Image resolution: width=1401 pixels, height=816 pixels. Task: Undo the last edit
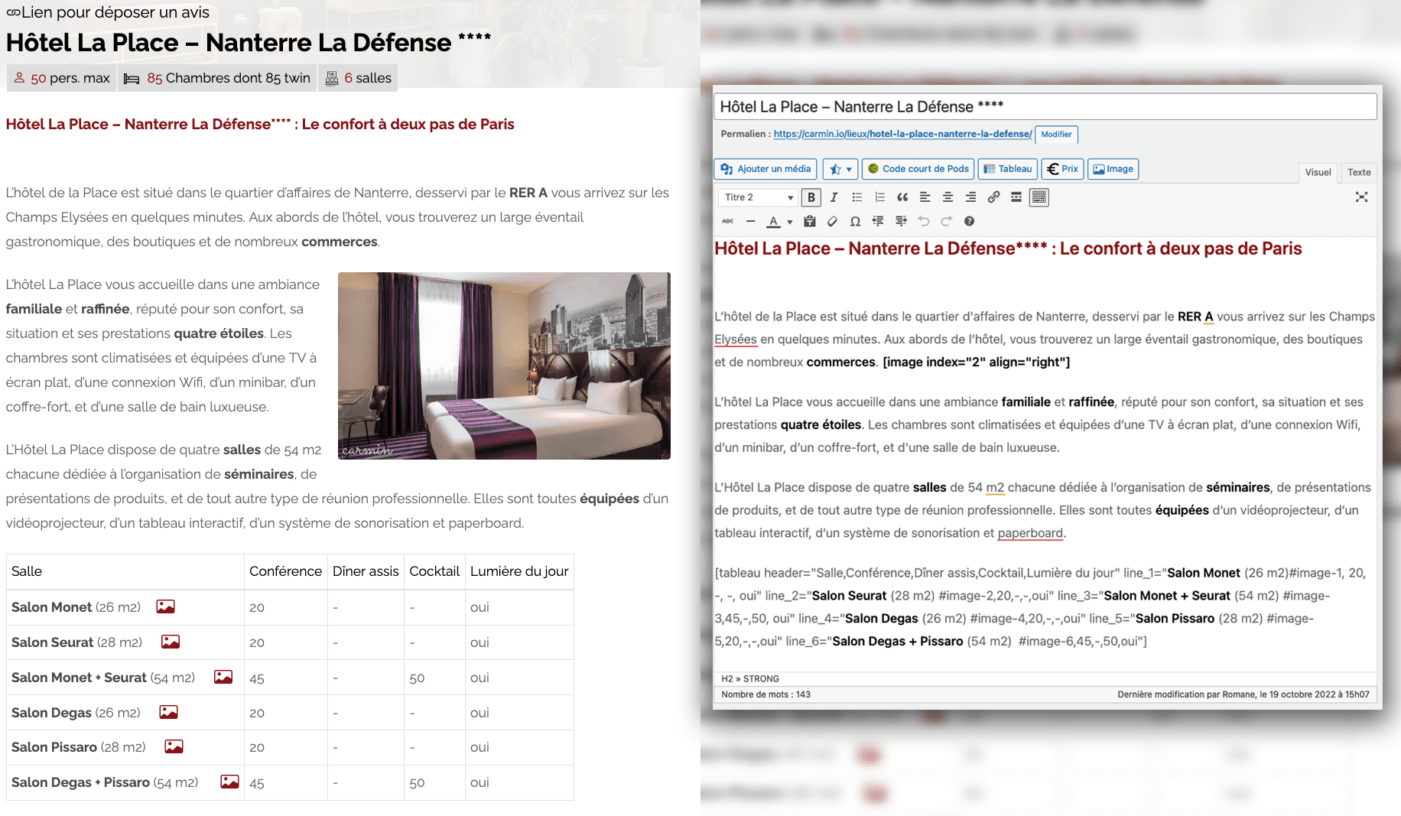(x=924, y=221)
